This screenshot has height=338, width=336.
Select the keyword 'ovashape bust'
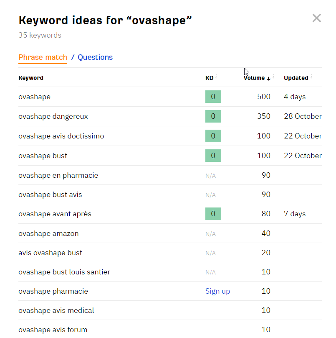43,156
